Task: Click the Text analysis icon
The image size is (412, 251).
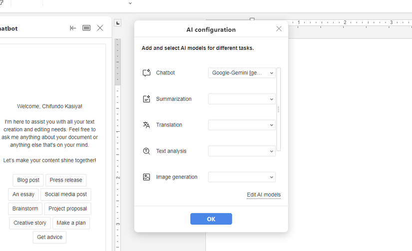Action: coord(146,151)
